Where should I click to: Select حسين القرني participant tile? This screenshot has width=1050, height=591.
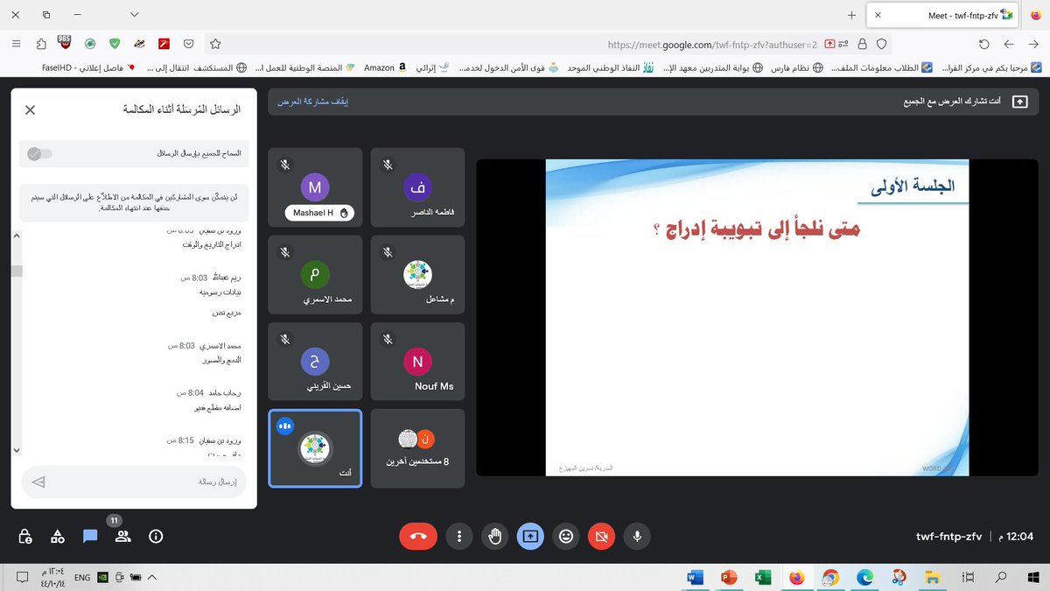click(315, 361)
